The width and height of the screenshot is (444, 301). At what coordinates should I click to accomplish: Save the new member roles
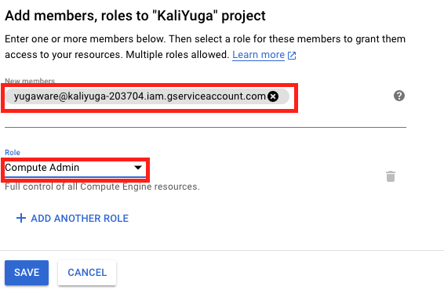(x=27, y=273)
